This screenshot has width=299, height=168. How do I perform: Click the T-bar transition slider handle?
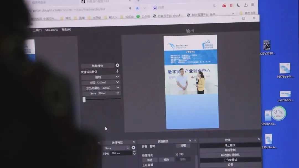(84, 99)
